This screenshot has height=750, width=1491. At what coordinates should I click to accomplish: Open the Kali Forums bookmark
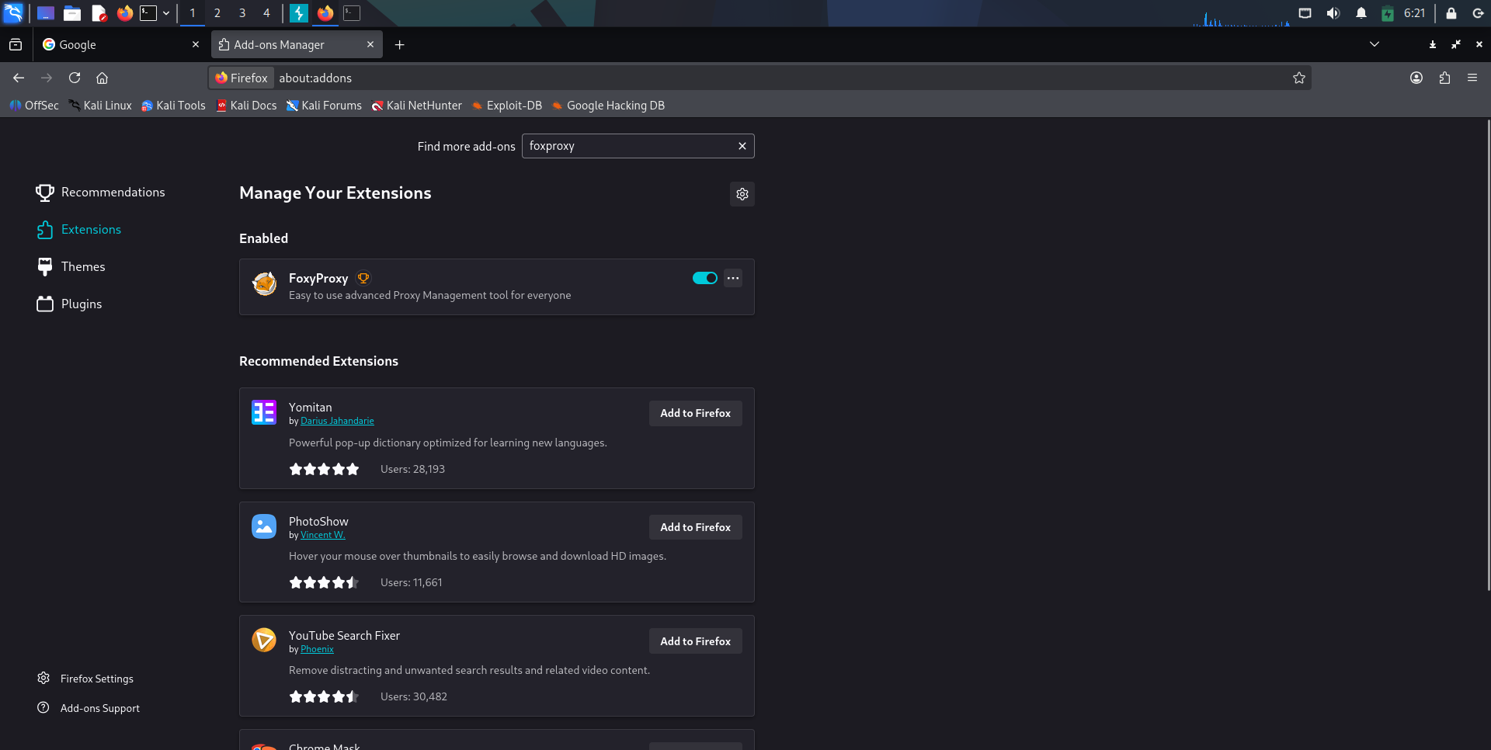324,106
